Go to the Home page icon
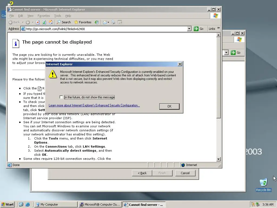 (51, 22)
